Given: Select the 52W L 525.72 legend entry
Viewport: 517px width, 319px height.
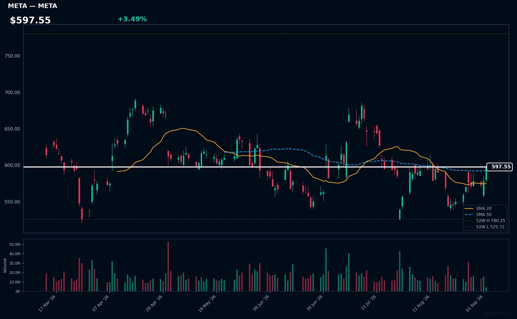Looking at the screenshot, I should [x=485, y=227].
